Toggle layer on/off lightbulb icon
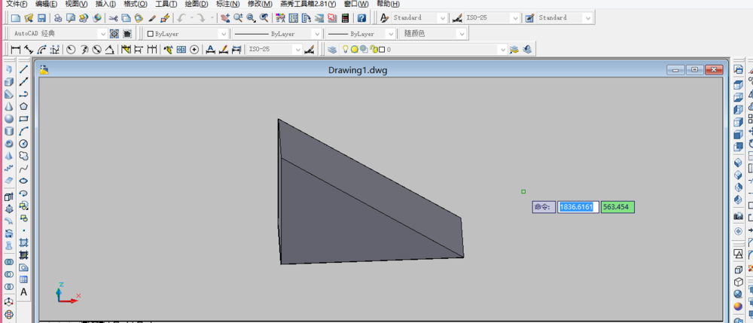The height and width of the screenshot is (323, 753). 345,49
